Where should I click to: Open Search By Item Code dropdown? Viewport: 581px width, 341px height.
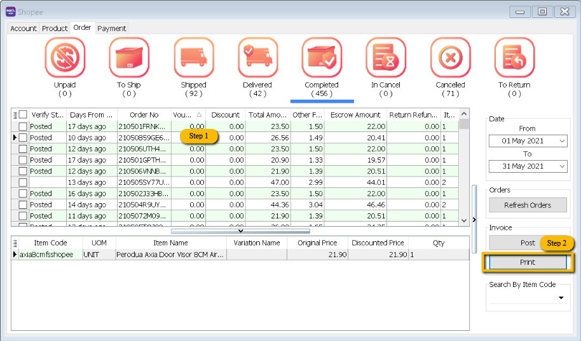click(561, 298)
